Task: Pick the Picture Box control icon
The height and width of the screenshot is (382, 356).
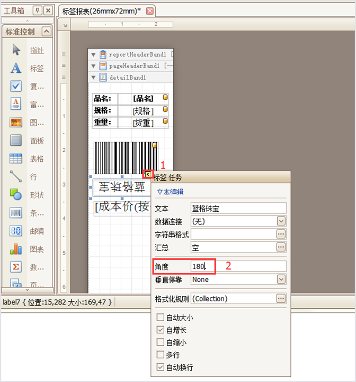Action: click(x=16, y=123)
